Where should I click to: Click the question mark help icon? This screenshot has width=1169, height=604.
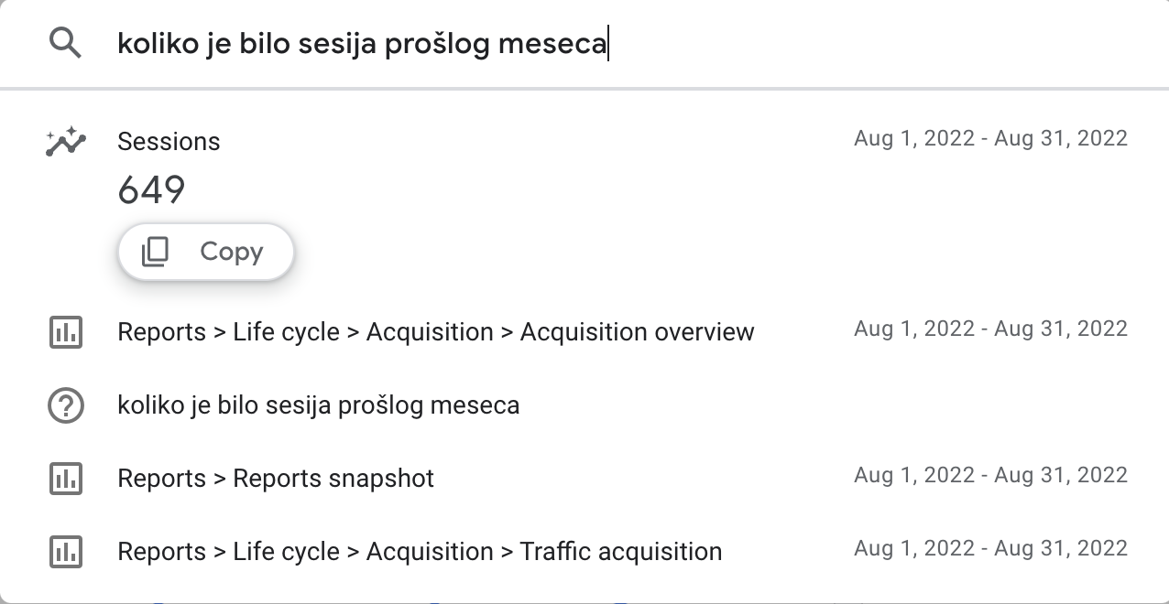coord(65,405)
